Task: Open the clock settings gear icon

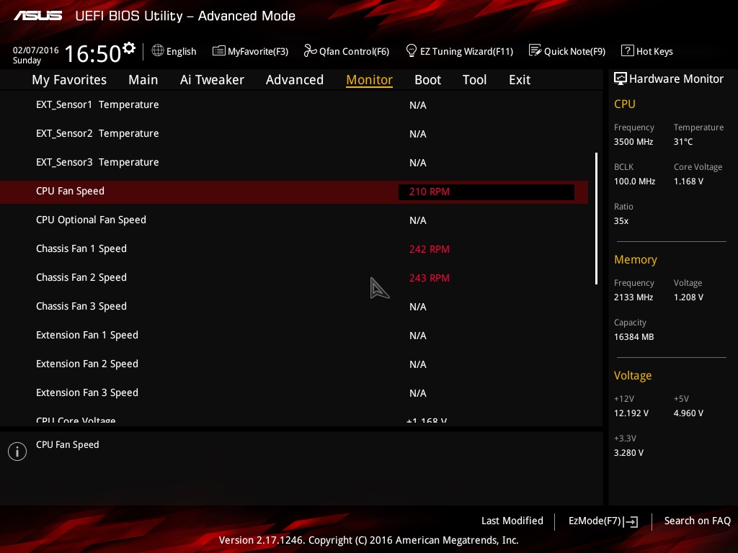Action: pos(129,48)
